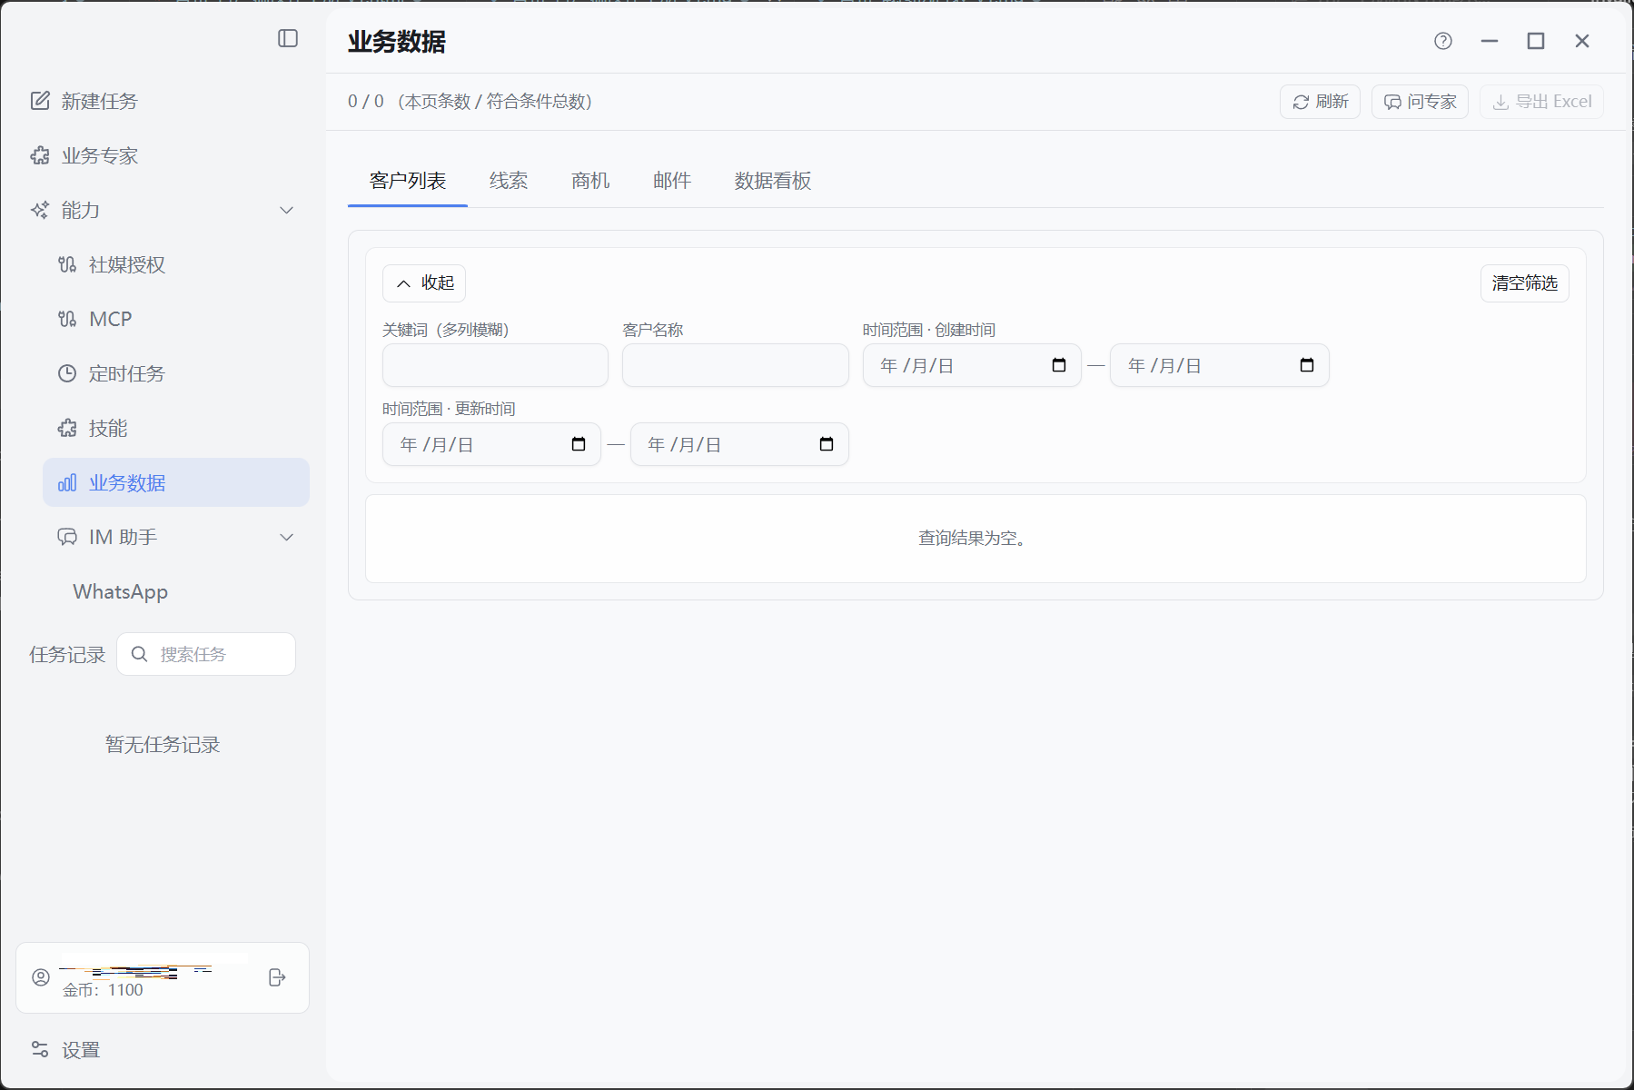This screenshot has width=1634, height=1090.
Task: Toggle the sidebar collapse icon
Action: click(x=288, y=38)
